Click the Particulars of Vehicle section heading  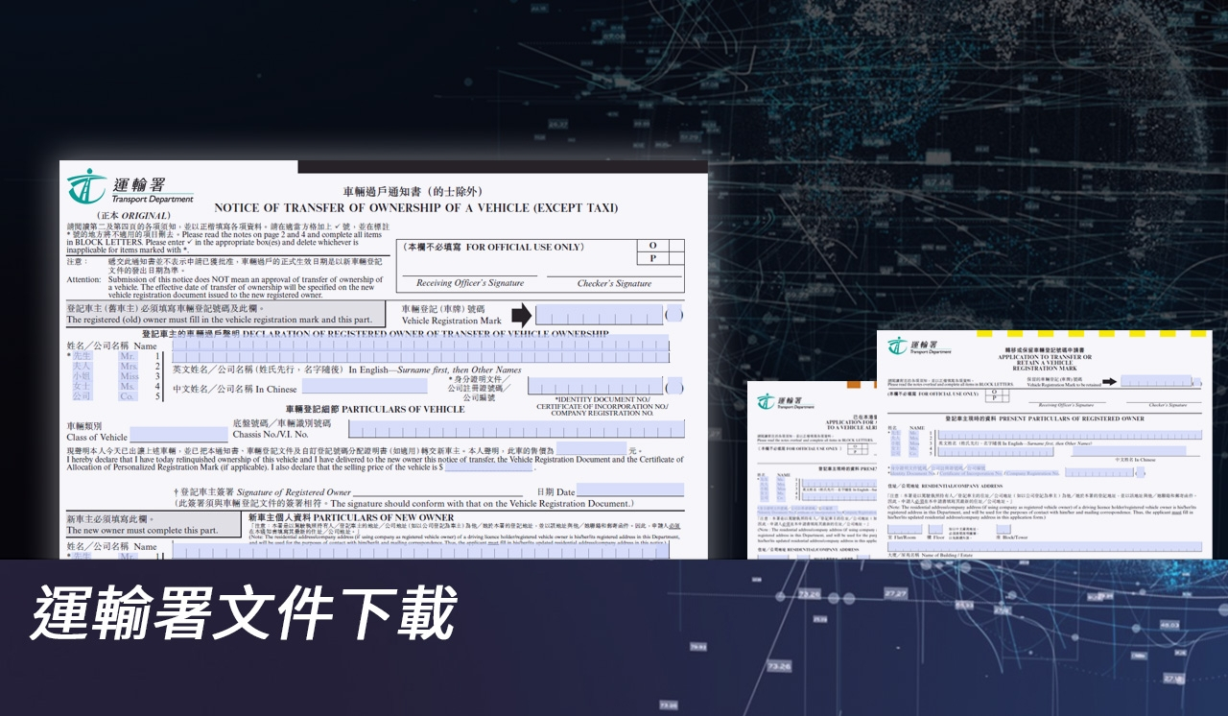[374, 409]
